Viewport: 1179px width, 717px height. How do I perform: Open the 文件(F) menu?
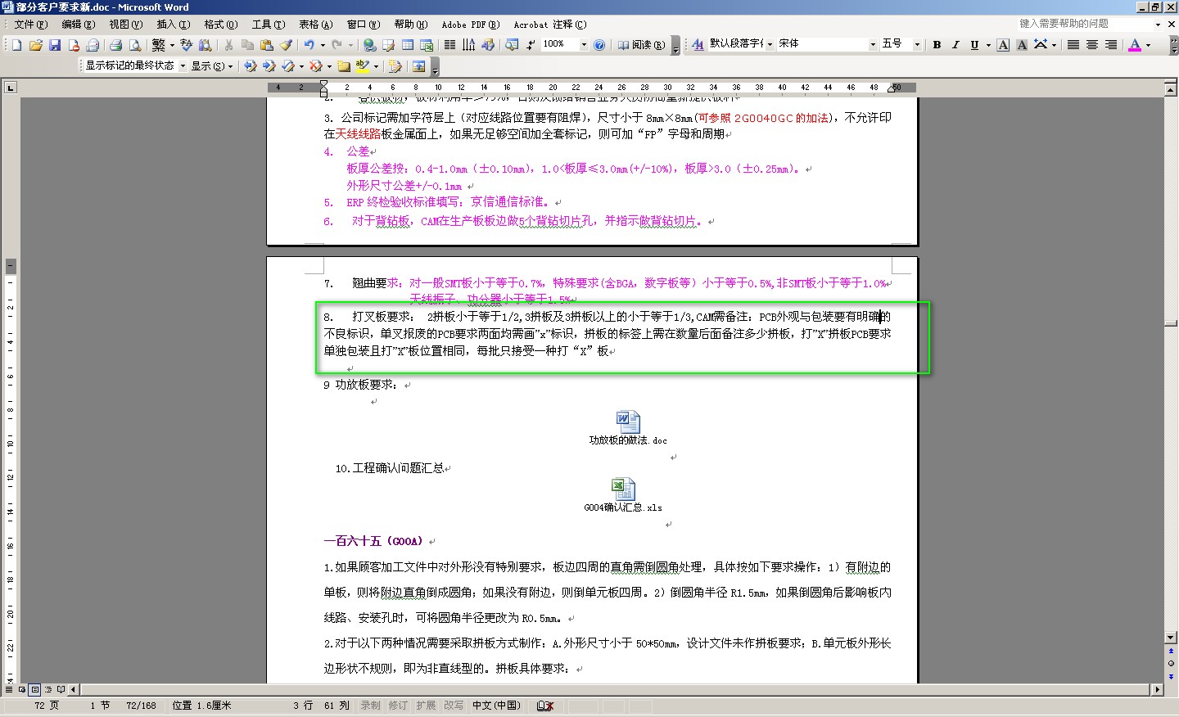click(x=31, y=25)
